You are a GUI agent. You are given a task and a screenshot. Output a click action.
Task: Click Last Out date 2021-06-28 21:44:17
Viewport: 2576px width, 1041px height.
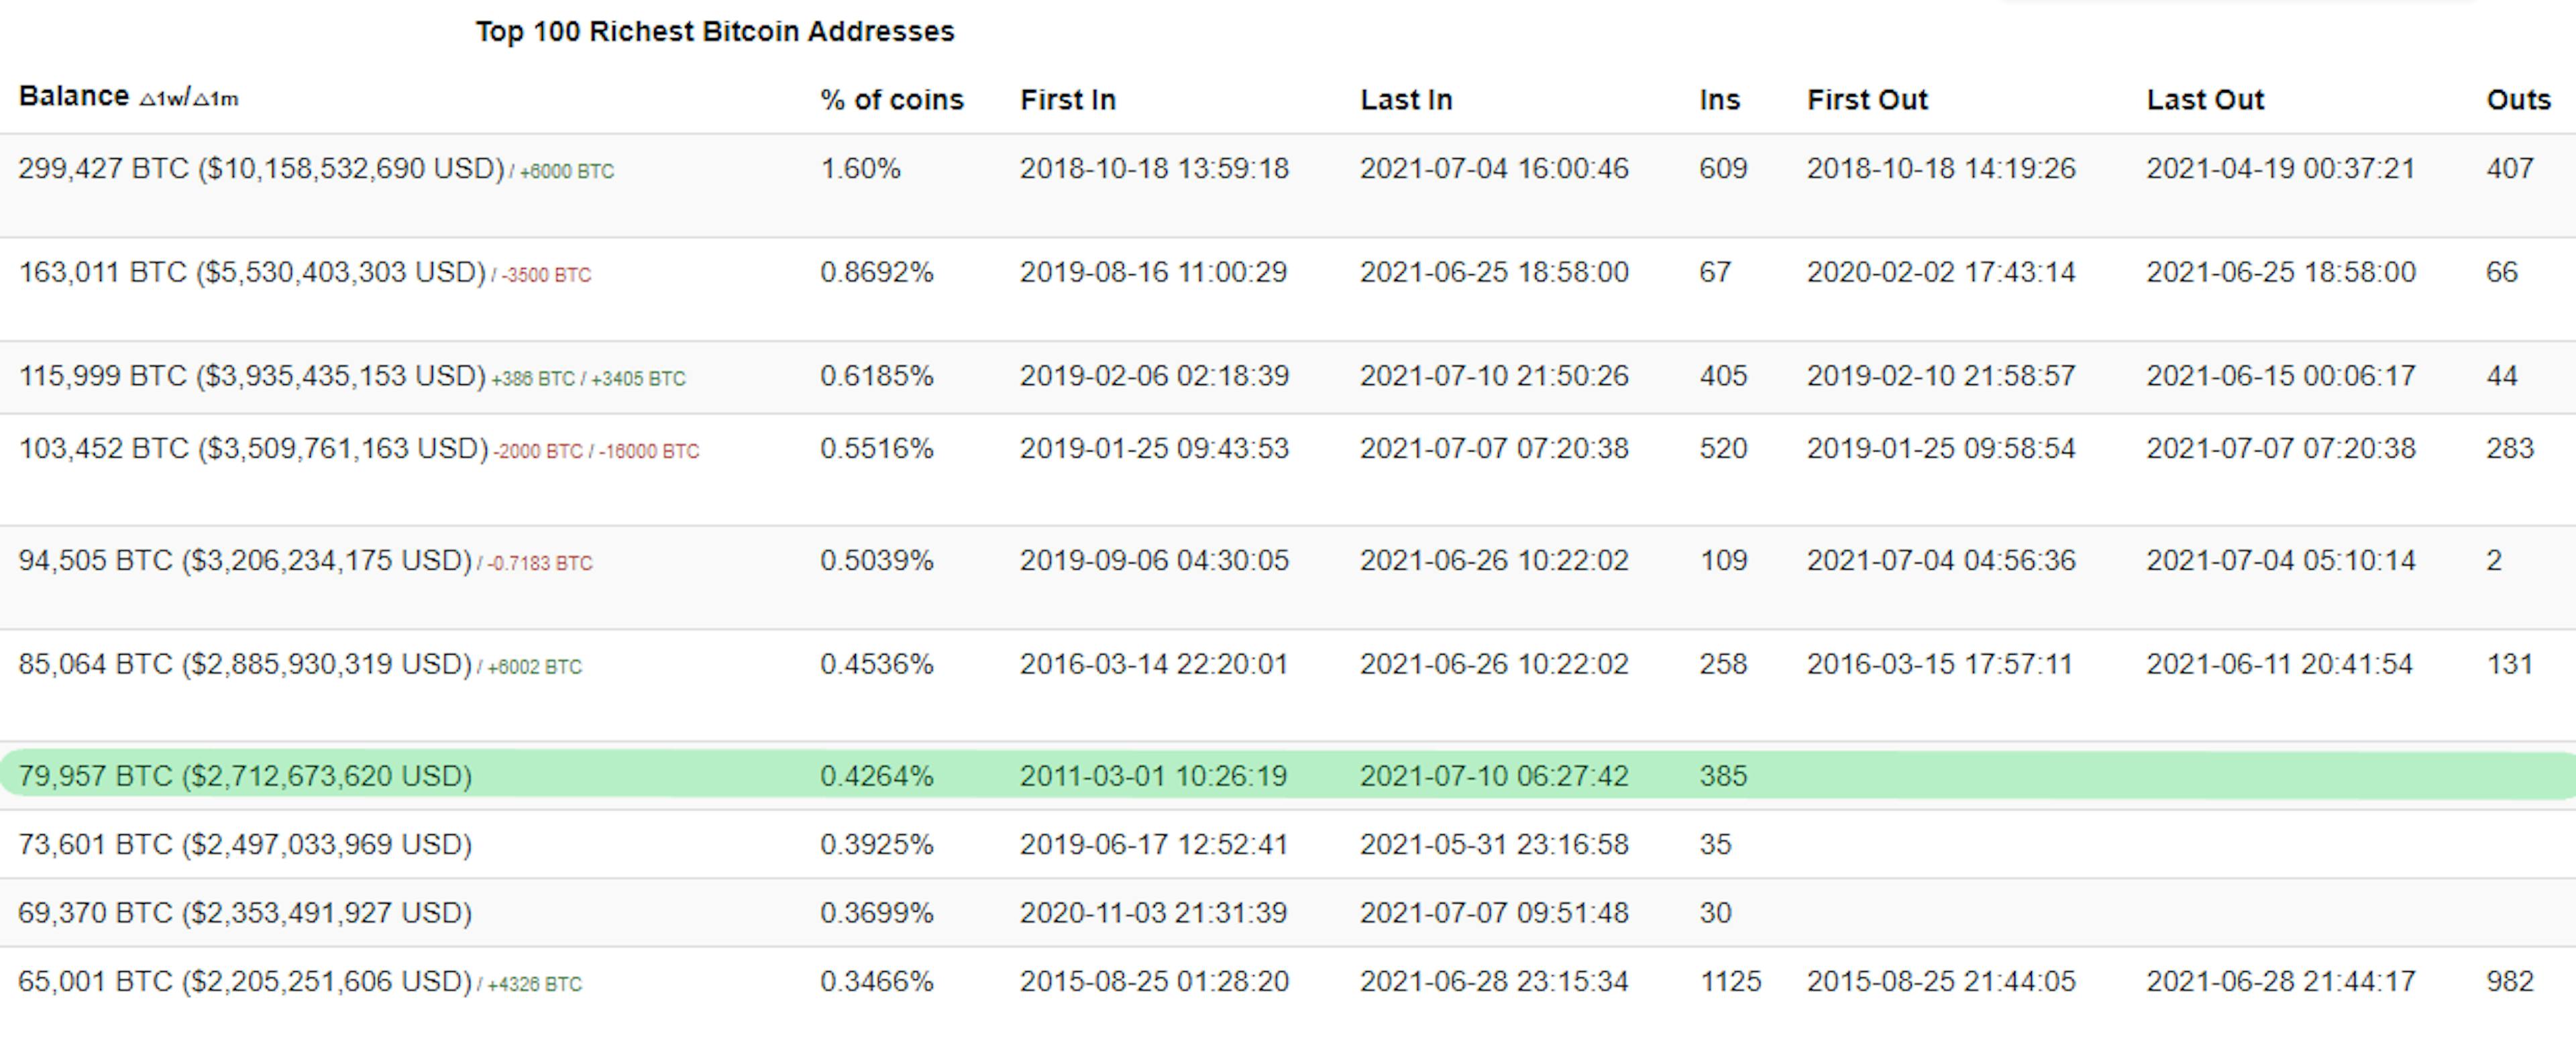point(2281,981)
